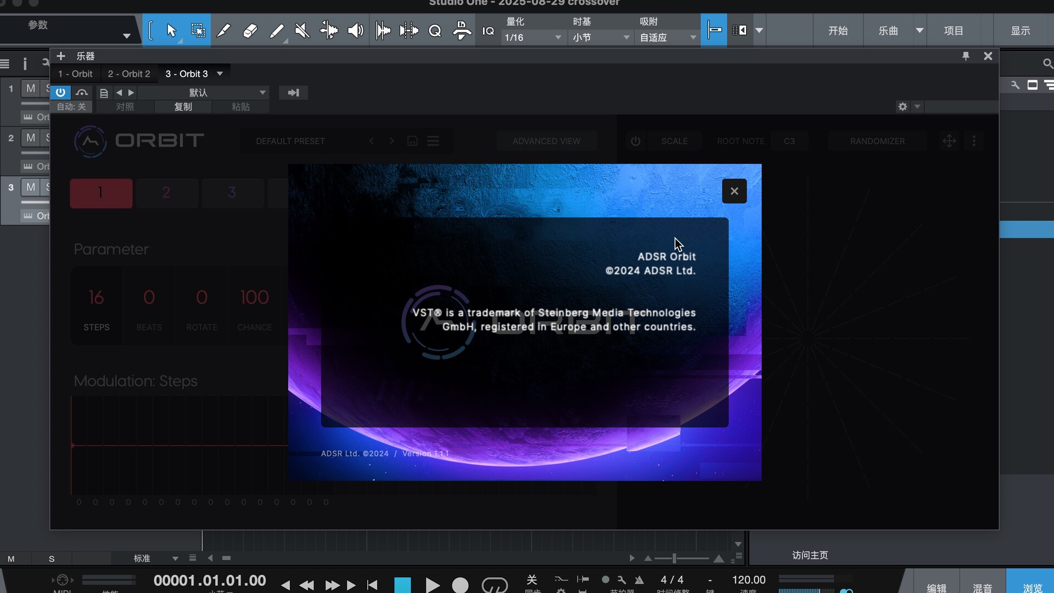This screenshot has height=593, width=1054.
Task: Toggle the snap-to-grid icon
Action: point(714,30)
